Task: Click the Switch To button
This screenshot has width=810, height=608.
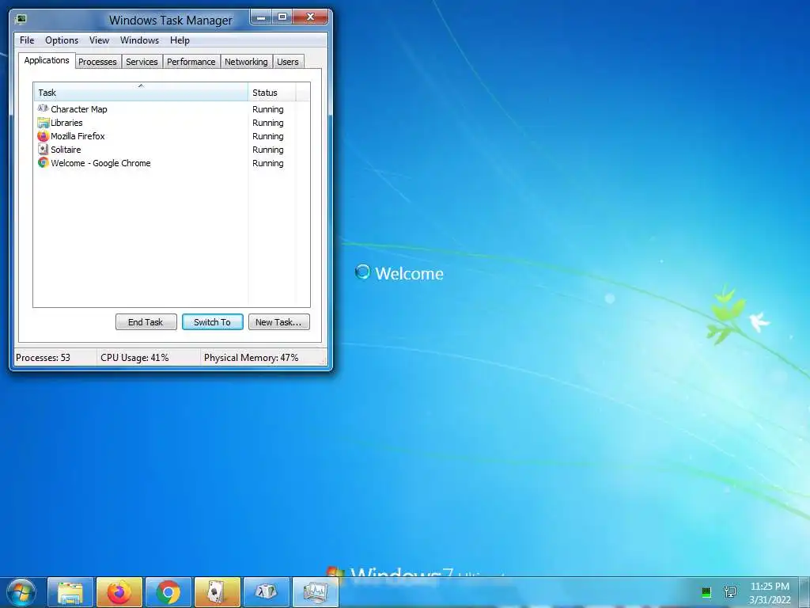Action: coord(212,322)
